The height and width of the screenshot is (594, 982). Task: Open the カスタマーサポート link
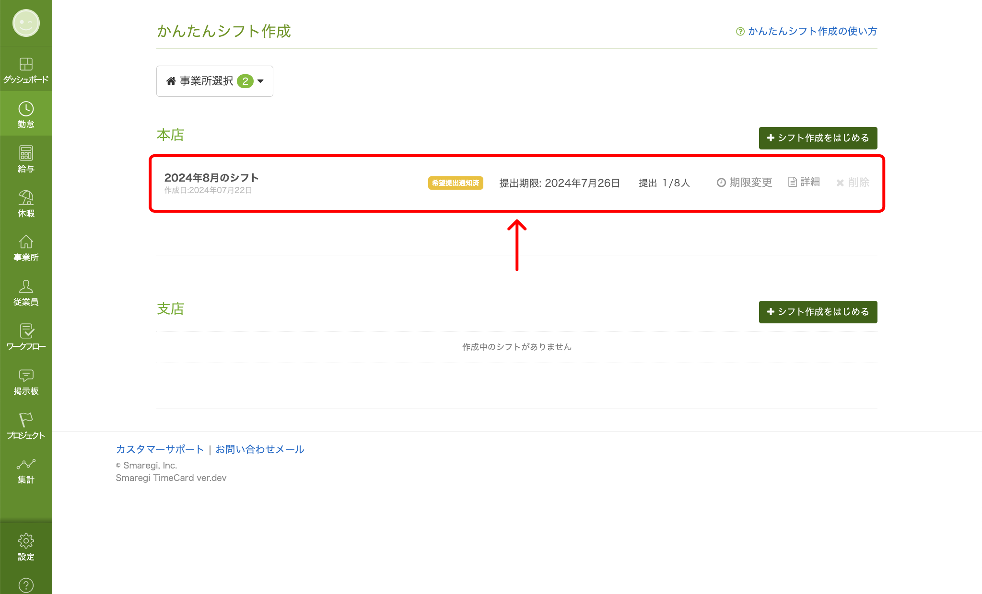click(160, 449)
